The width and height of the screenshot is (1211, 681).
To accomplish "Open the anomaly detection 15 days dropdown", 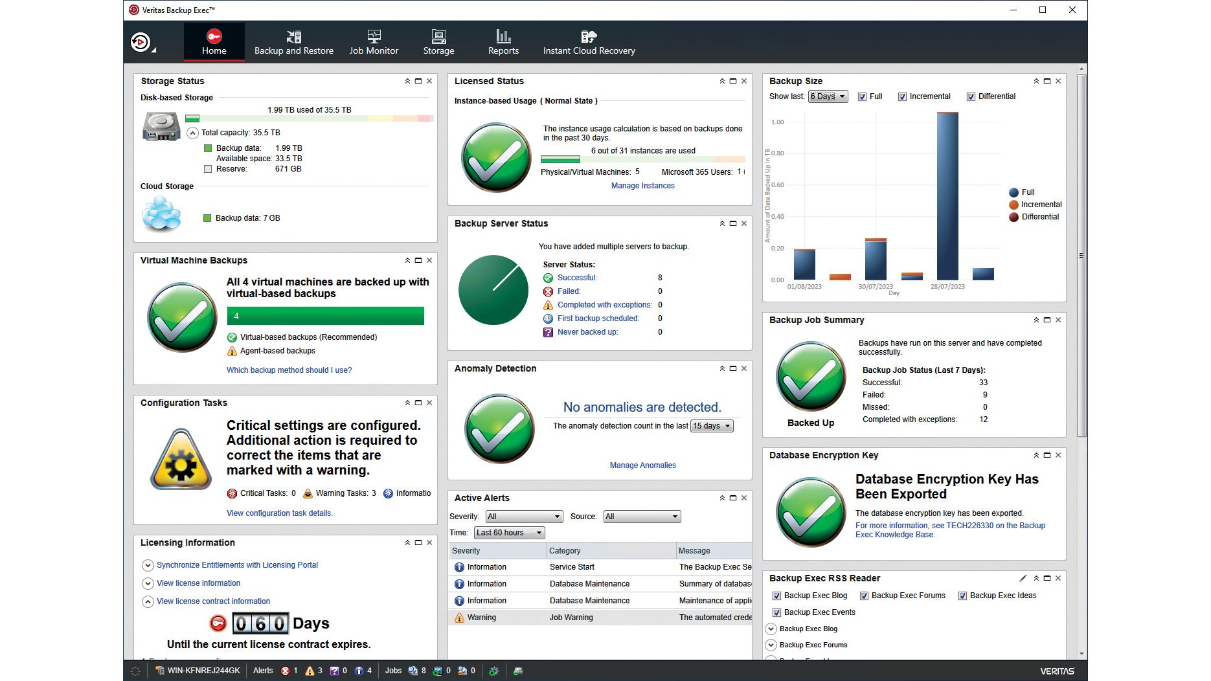I will [712, 426].
